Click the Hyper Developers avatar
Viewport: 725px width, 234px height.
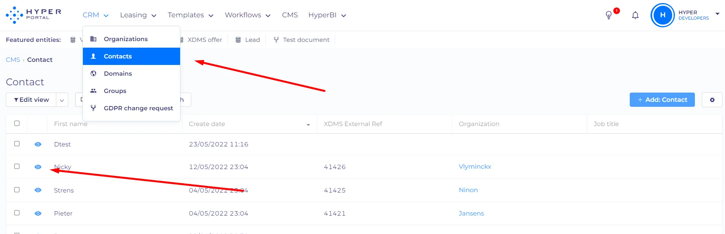[x=663, y=15]
